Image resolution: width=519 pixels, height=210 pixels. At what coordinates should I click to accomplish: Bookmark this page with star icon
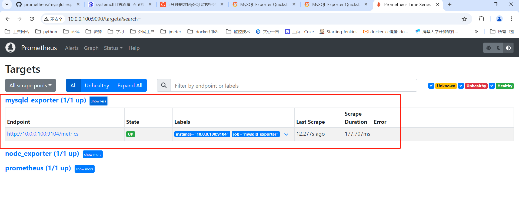point(464,19)
